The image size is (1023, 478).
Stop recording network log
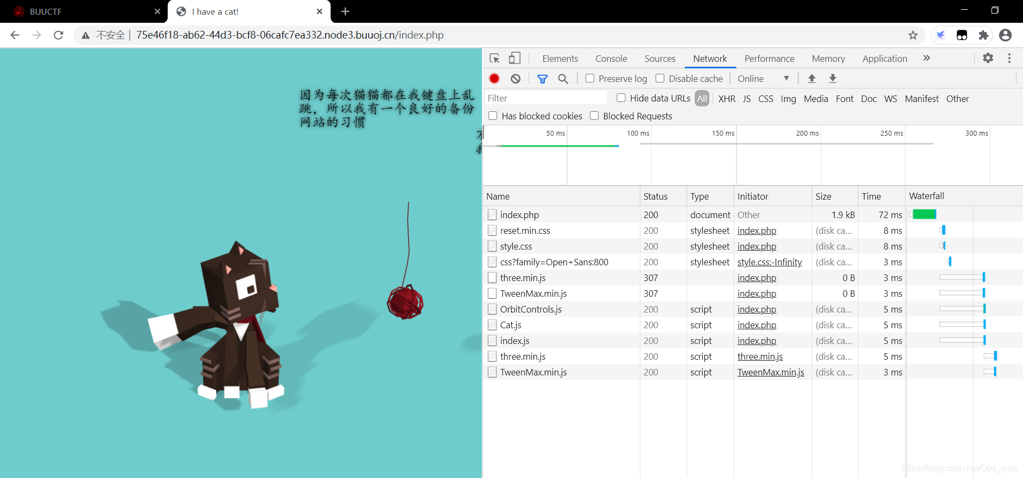click(x=494, y=79)
